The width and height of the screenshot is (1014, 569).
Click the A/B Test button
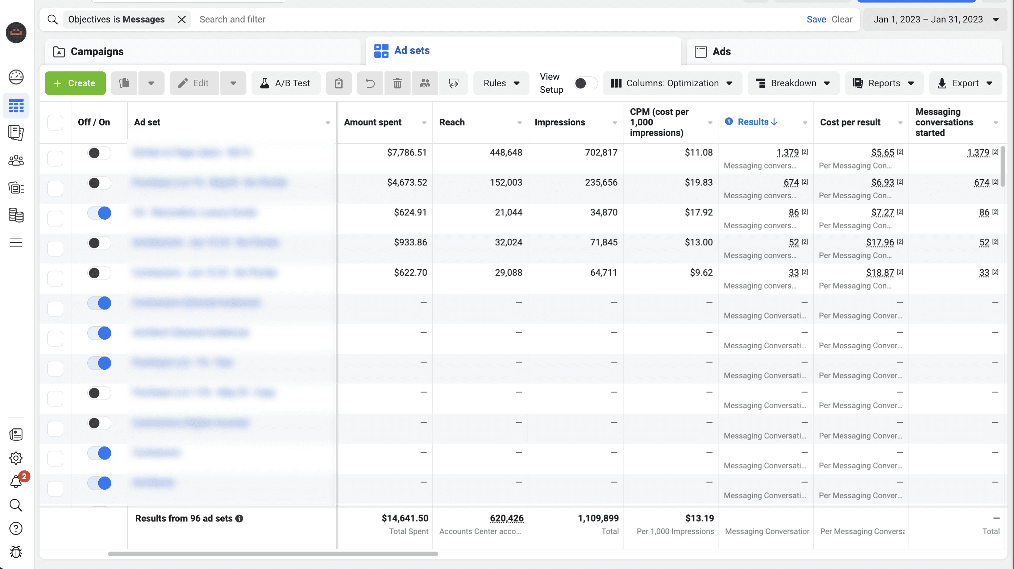pyautogui.click(x=286, y=83)
